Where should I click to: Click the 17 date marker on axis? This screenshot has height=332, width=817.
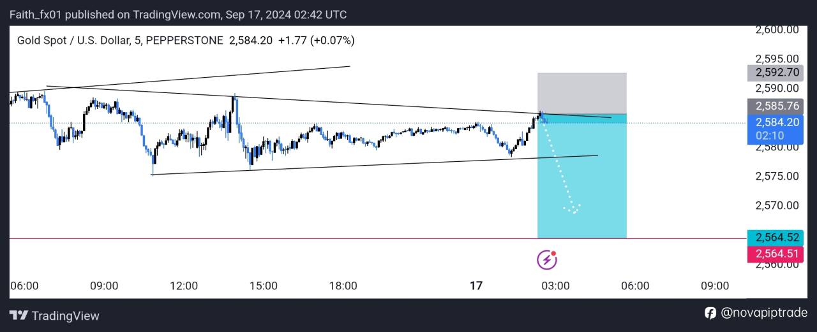coord(476,286)
